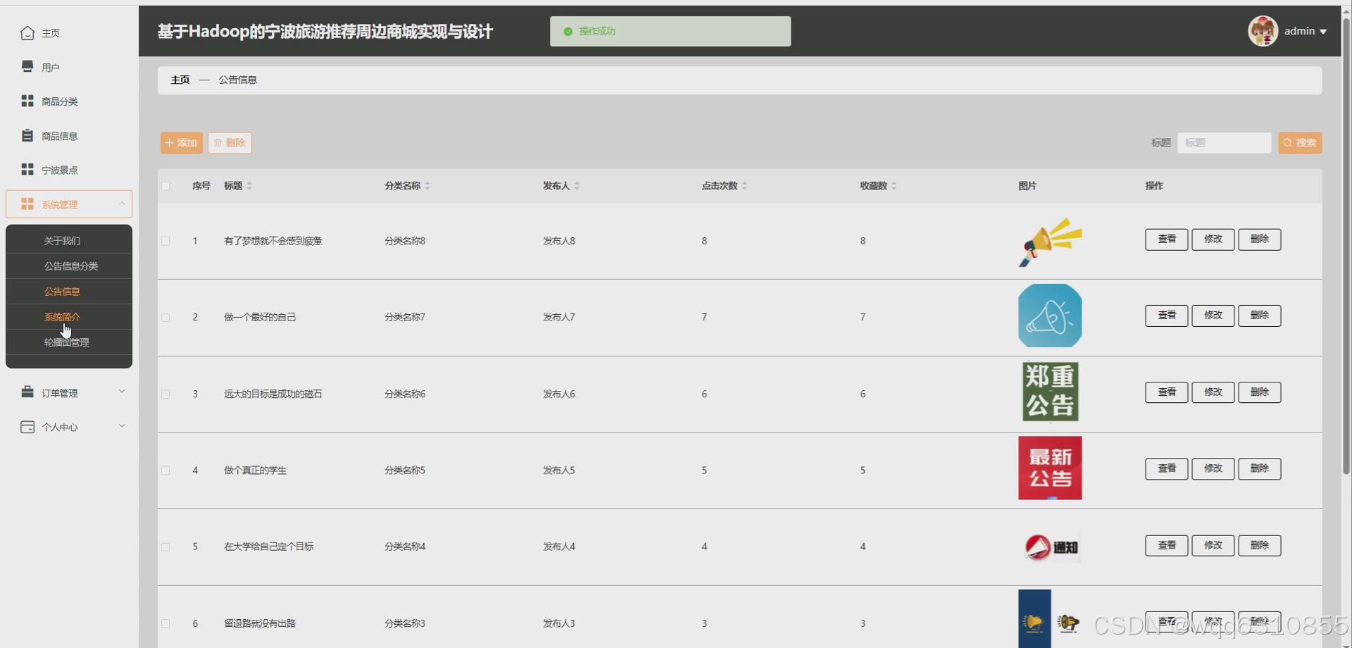
Task: Click the title 留退路就没有出路
Action: [260, 623]
